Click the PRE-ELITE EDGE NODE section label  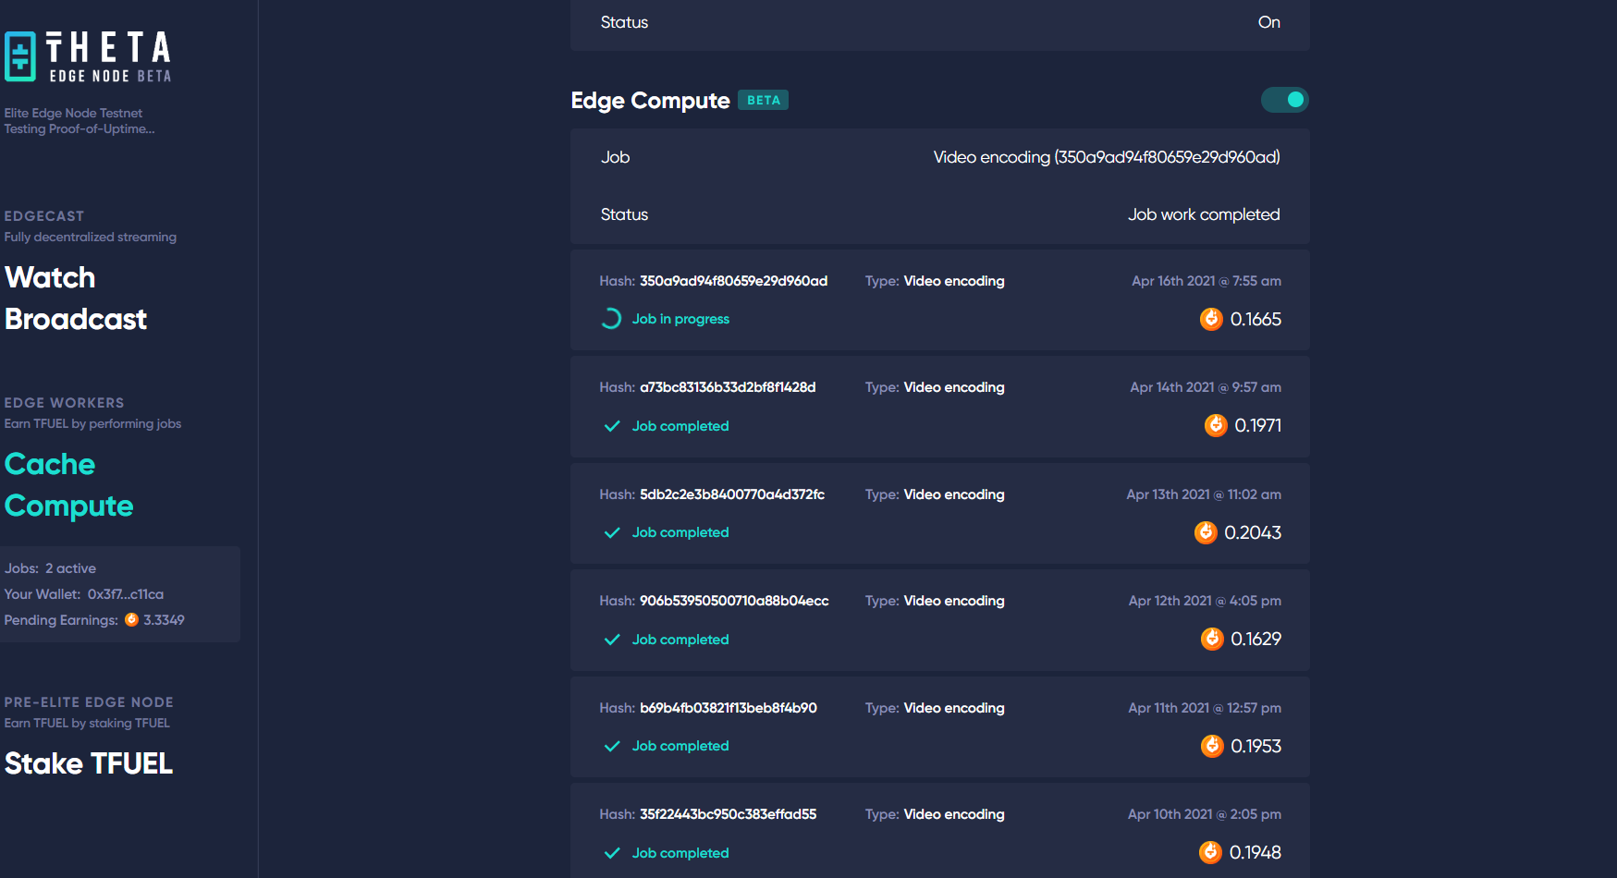pos(89,702)
